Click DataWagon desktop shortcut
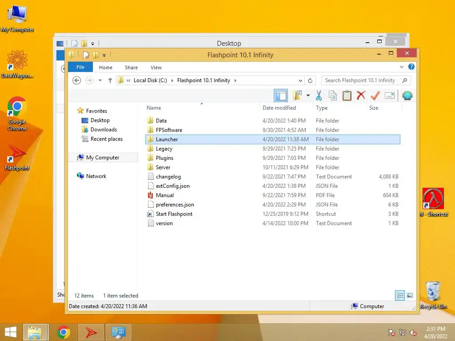This screenshot has height=341, width=455. click(x=17, y=64)
